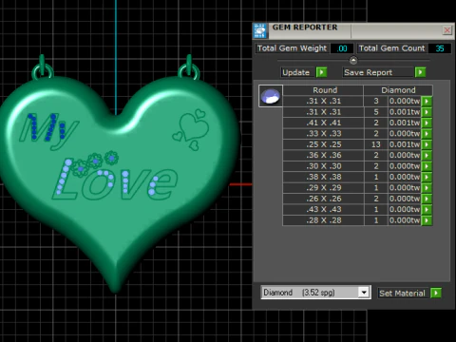This screenshot has width=456, height=342.
Task: Click green arrow for .33 X .33 row
Action: pyautogui.click(x=427, y=134)
